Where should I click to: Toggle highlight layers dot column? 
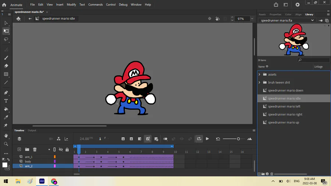pos(49,149)
